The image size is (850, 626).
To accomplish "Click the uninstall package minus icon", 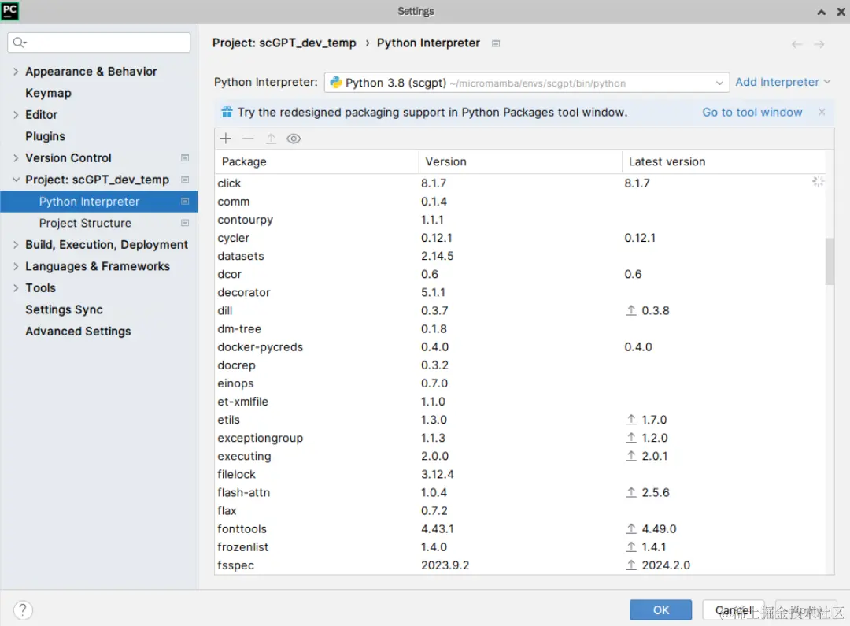I will pos(248,139).
